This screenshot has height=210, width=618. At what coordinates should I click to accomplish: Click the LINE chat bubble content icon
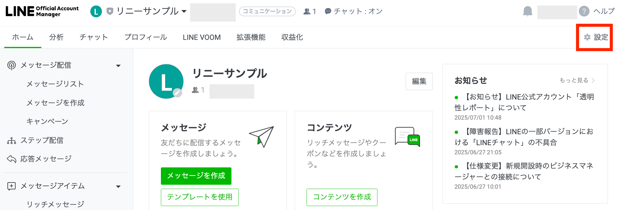coord(407,137)
